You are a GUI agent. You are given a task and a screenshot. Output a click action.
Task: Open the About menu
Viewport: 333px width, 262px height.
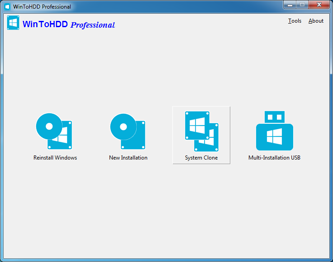click(316, 21)
